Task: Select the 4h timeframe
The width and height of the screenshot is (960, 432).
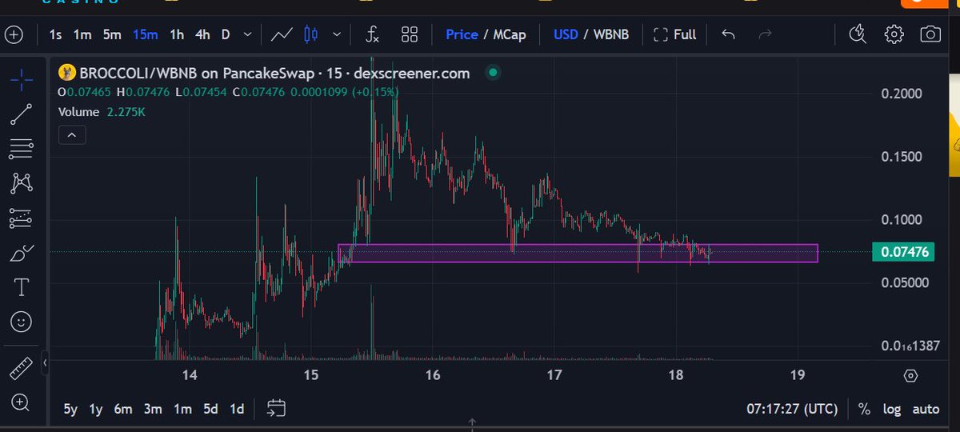Action: (202, 35)
